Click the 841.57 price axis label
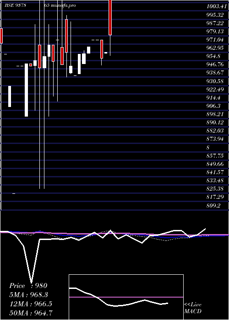The image size is (229, 320). coord(215,172)
